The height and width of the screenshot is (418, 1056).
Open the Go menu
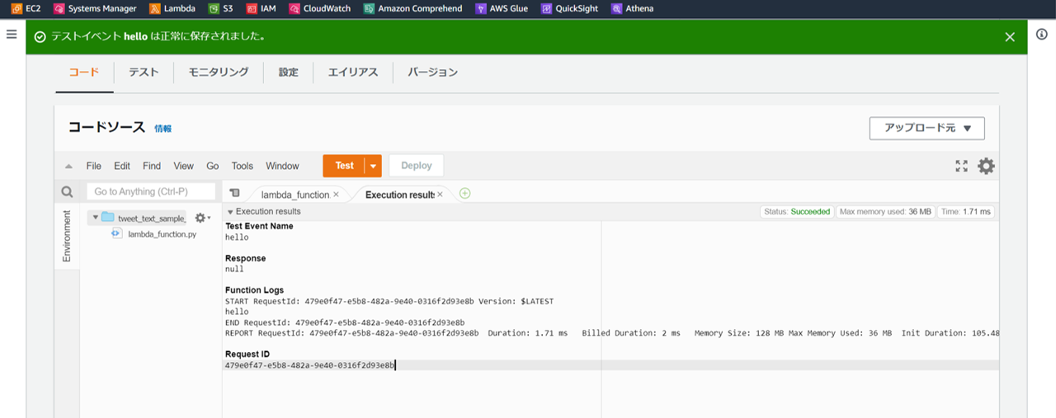pos(213,166)
